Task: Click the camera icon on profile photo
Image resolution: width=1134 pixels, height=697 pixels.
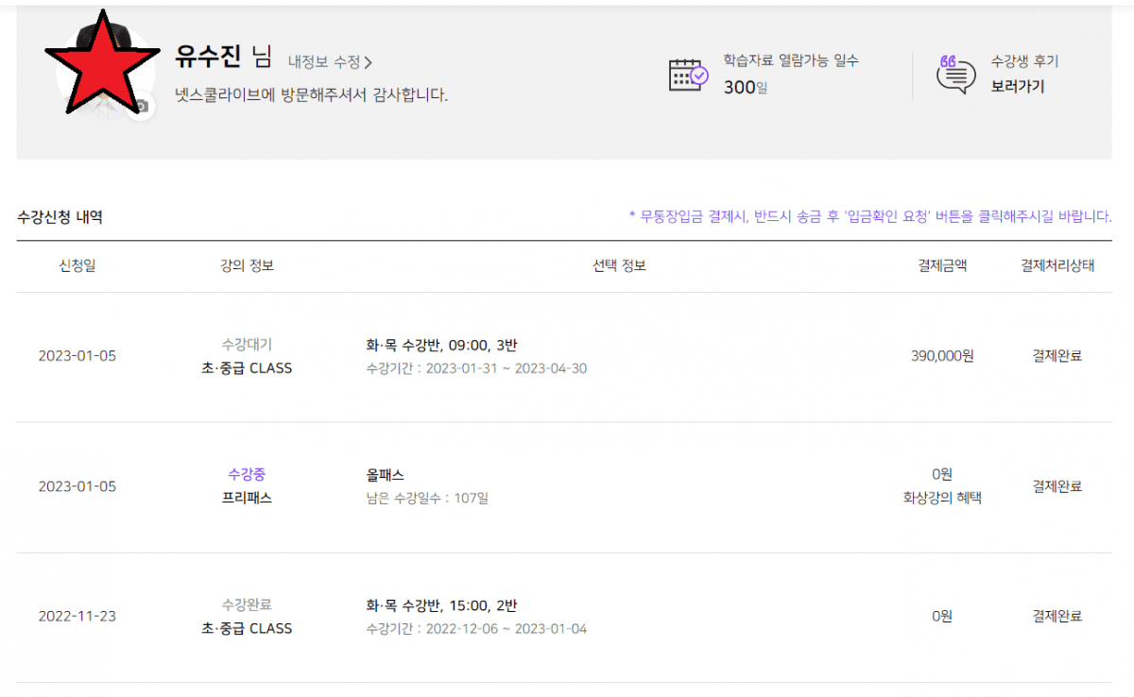Action: (x=140, y=107)
